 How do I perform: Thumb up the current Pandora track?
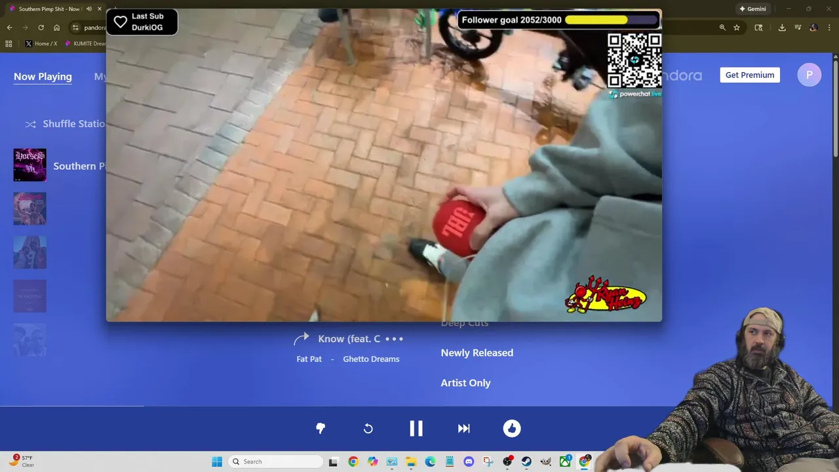[512, 428]
